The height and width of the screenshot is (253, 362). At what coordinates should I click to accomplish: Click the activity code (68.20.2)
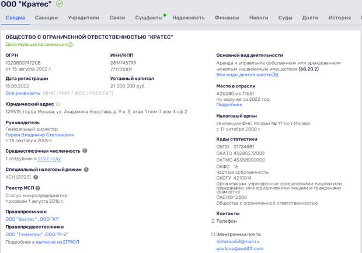[309, 69]
